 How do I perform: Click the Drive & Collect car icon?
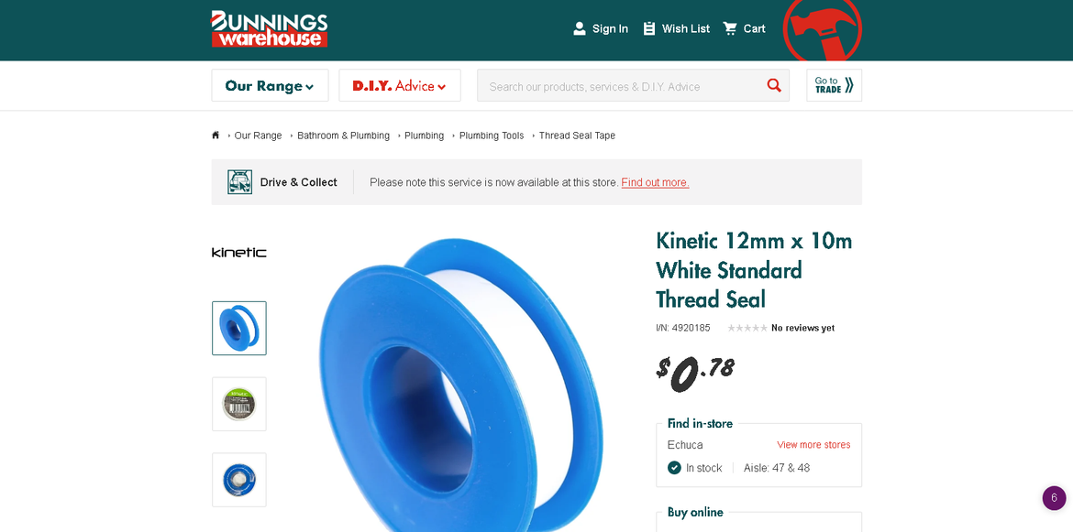pos(239,182)
